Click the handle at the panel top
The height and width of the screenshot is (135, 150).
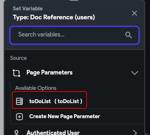tap(74, 0)
